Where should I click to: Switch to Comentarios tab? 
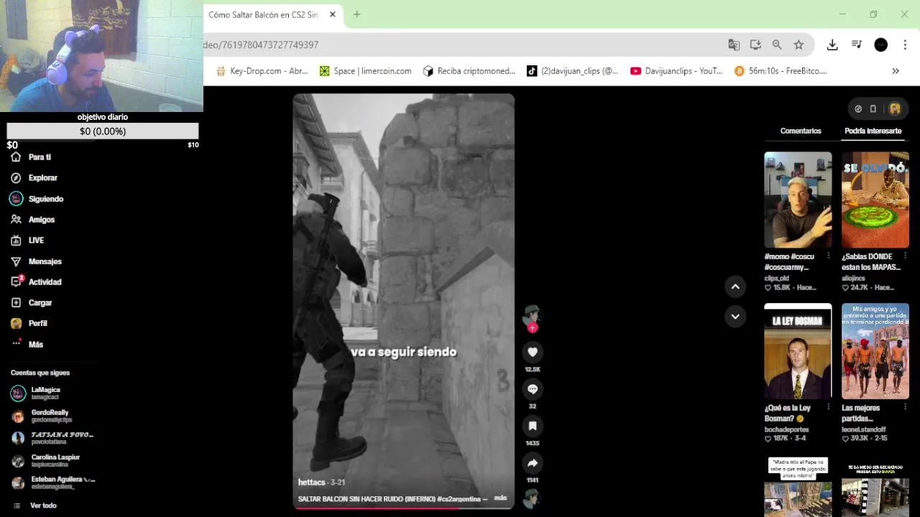801,131
